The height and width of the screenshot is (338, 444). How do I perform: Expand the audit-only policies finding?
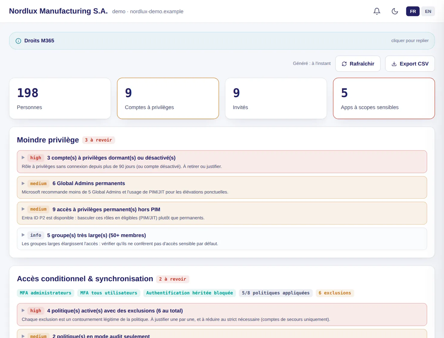tap(222, 334)
